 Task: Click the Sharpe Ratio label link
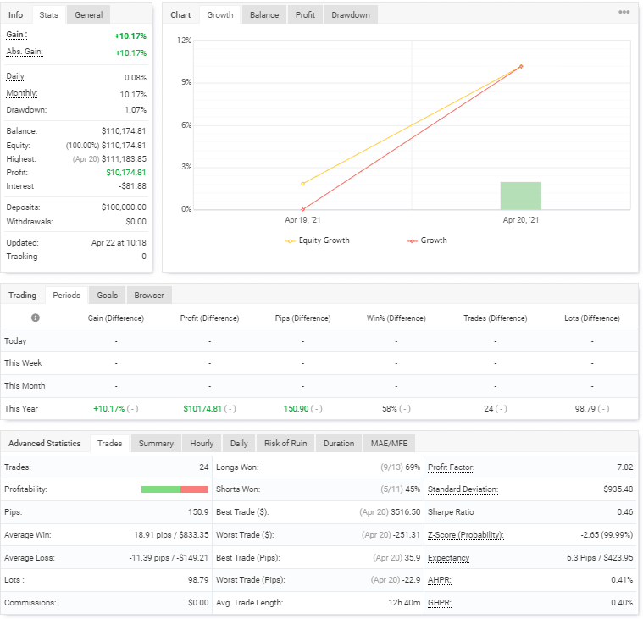pos(450,512)
